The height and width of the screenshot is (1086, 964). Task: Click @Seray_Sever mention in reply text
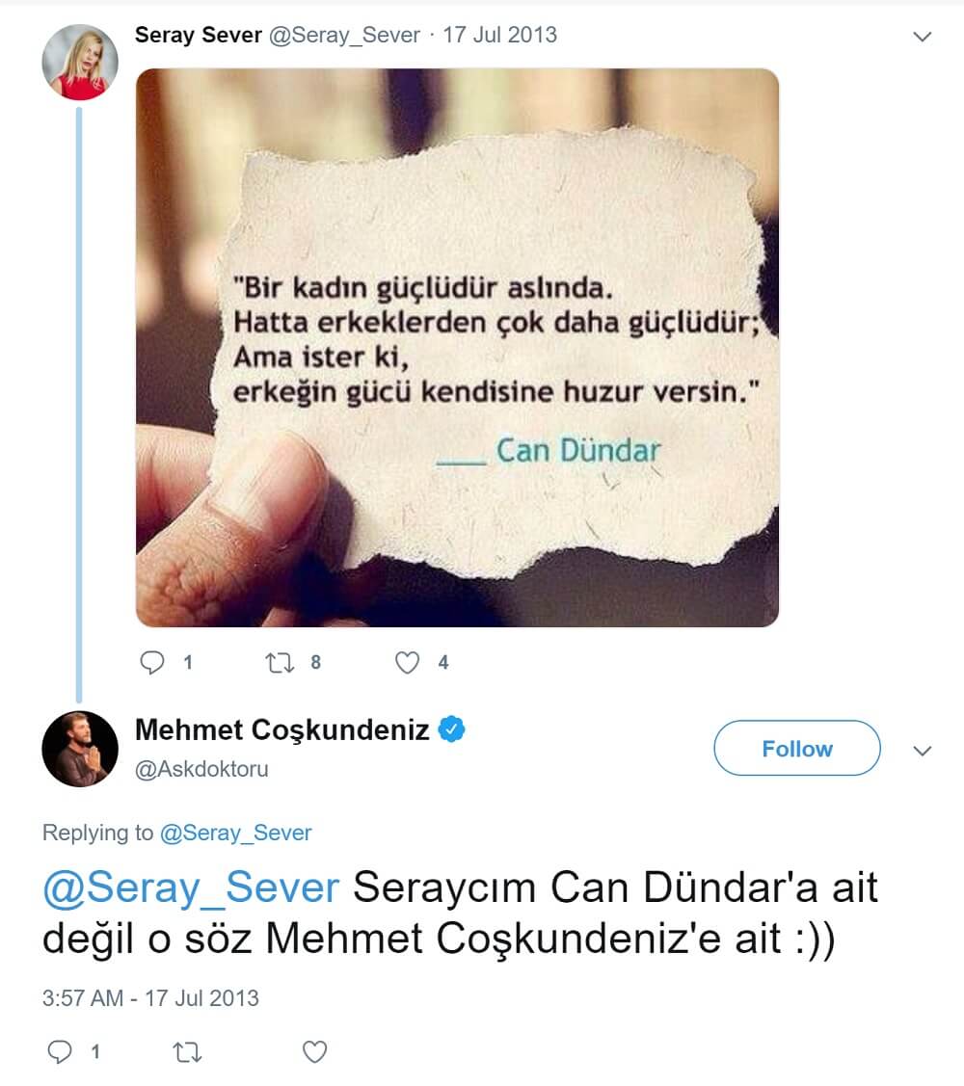pyautogui.click(x=191, y=887)
